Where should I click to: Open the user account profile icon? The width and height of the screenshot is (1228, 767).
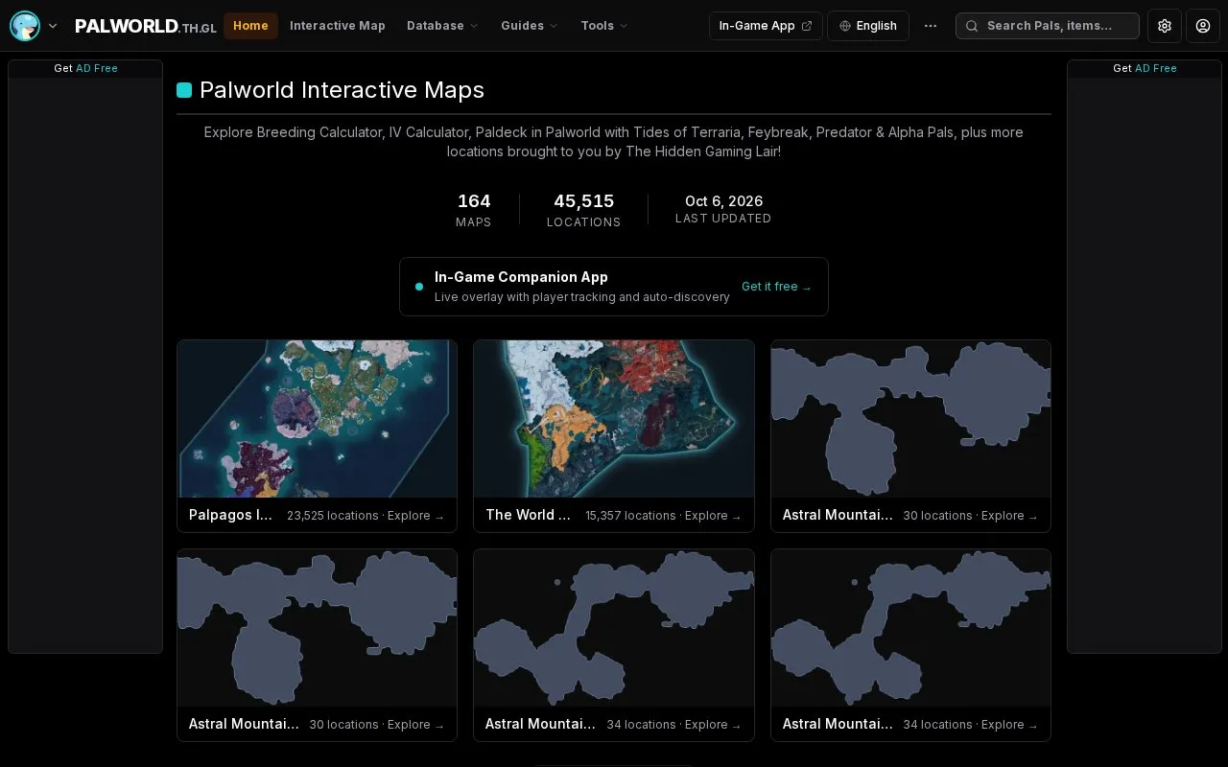pos(1203,26)
